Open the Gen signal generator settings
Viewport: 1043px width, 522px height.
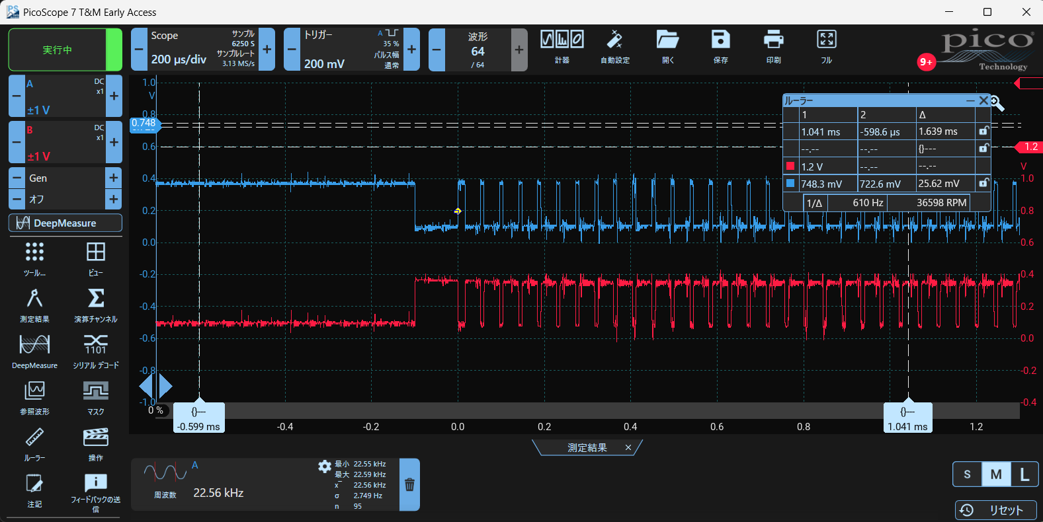(65, 178)
